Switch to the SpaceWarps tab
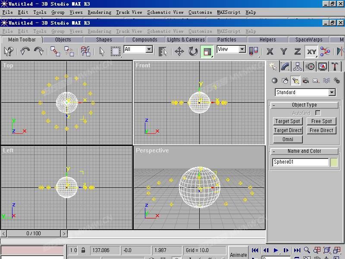 (309, 40)
